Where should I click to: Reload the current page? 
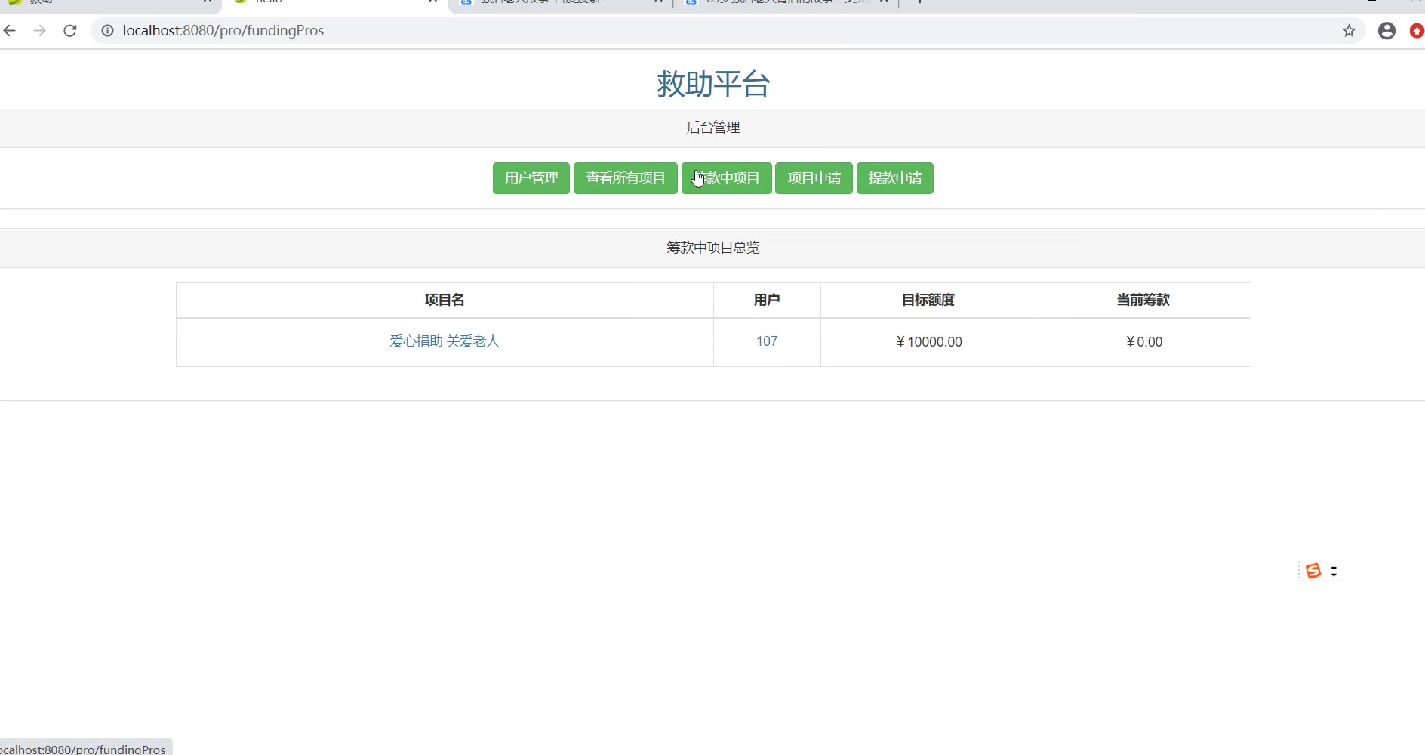(x=70, y=31)
